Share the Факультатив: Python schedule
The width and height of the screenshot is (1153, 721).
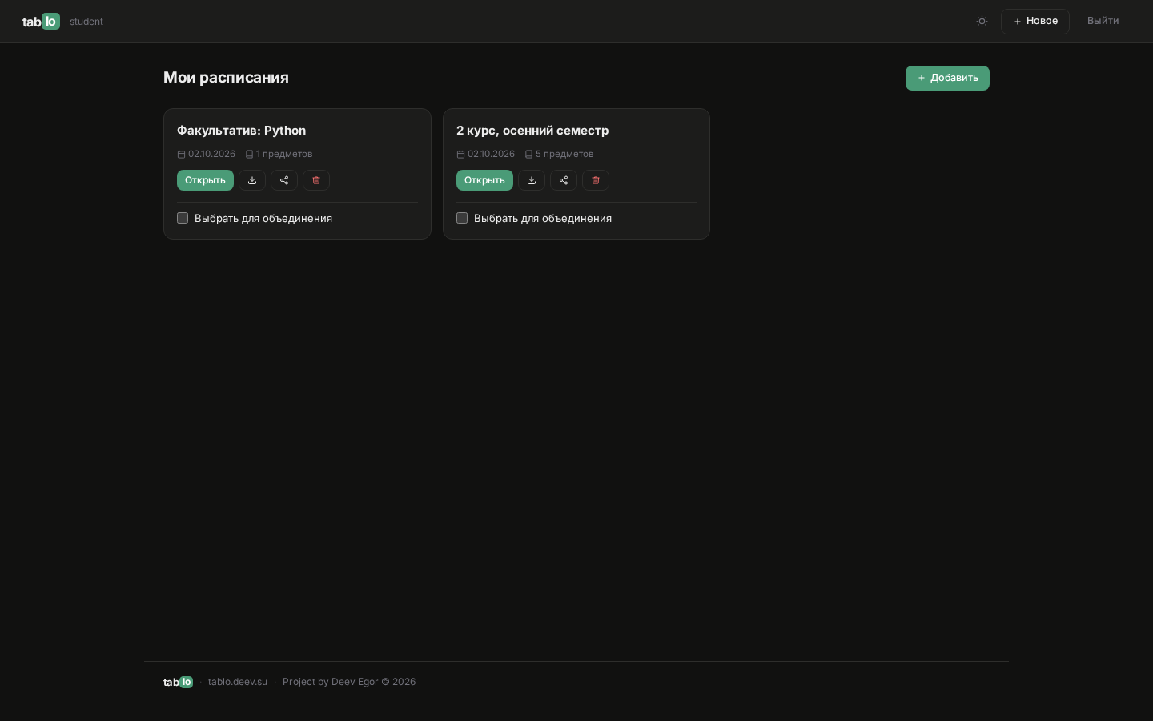[x=284, y=180]
